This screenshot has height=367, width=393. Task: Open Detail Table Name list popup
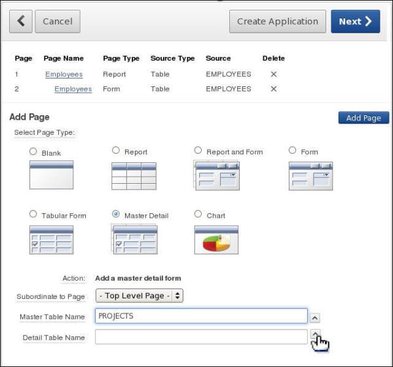tap(315, 334)
